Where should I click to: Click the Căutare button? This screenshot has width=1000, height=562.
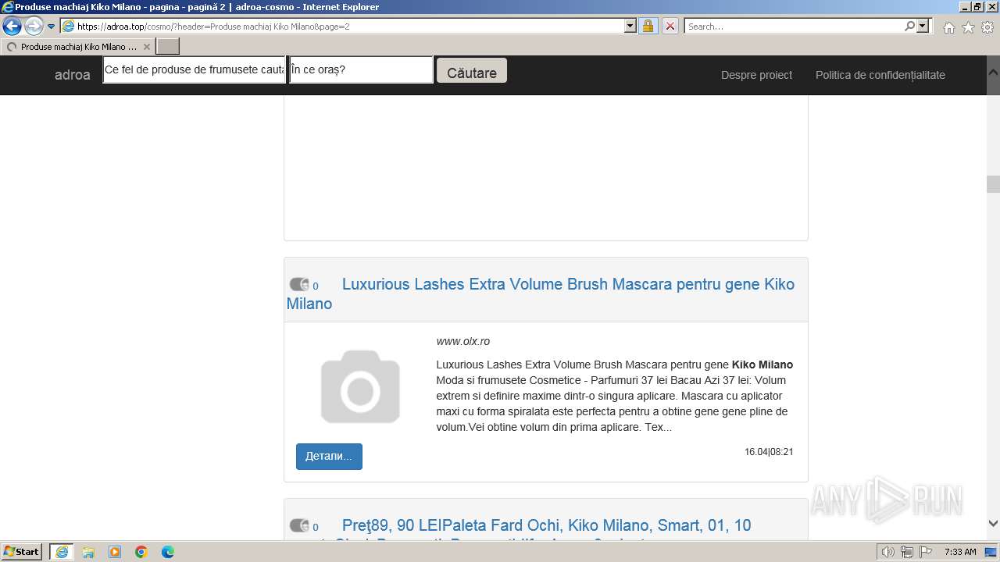(472, 70)
